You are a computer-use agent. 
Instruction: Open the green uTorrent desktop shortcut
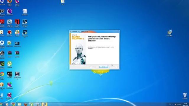(x=9, y=64)
